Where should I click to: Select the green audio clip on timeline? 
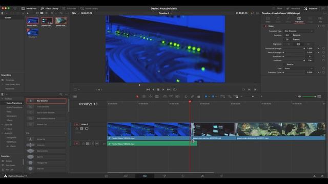(152, 144)
